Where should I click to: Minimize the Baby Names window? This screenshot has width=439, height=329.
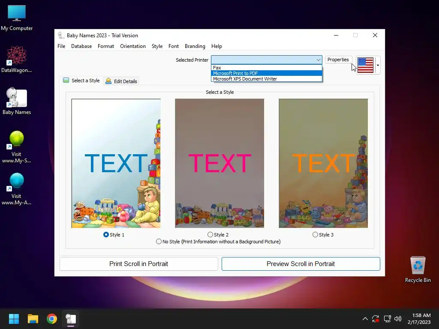[336, 35]
